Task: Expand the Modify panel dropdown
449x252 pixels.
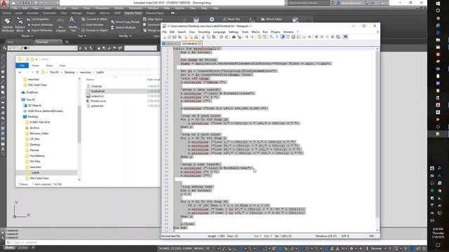Action: click(x=125, y=36)
